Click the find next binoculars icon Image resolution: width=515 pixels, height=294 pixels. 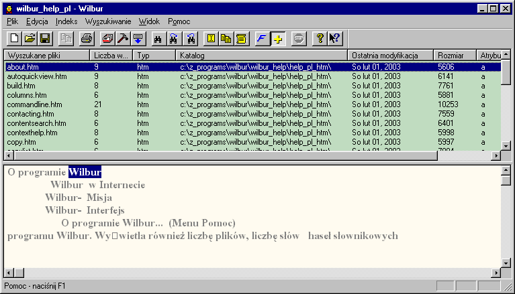tap(174, 39)
